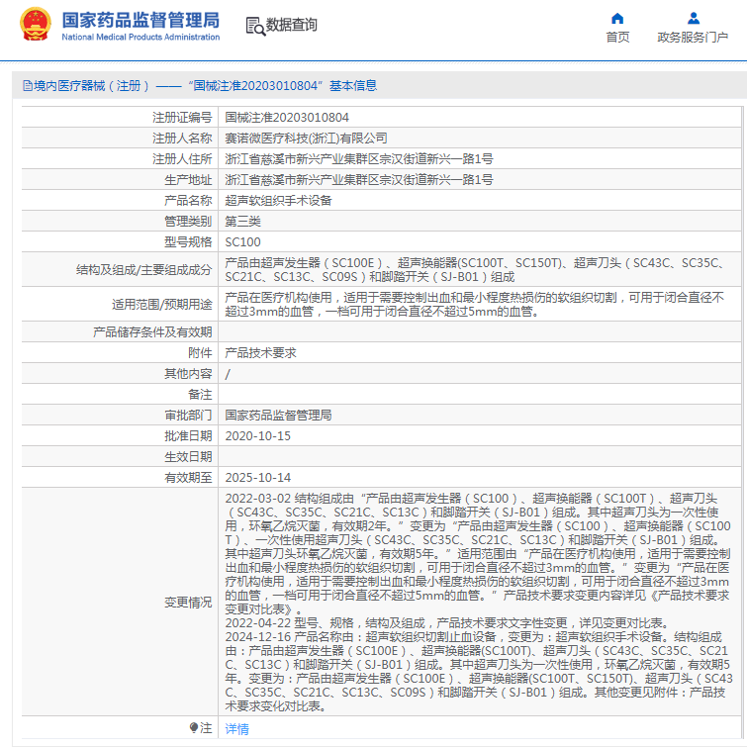The image size is (747, 747).
Task: Click the 注册证编号 row label
Action: (182, 117)
